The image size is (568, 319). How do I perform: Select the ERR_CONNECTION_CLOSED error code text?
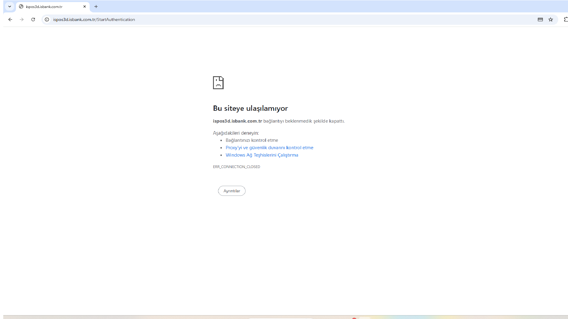(x=236, y=167)
